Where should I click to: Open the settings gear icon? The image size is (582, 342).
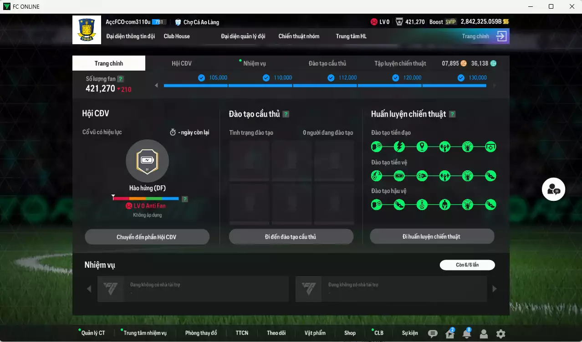[x=500, y=334]
